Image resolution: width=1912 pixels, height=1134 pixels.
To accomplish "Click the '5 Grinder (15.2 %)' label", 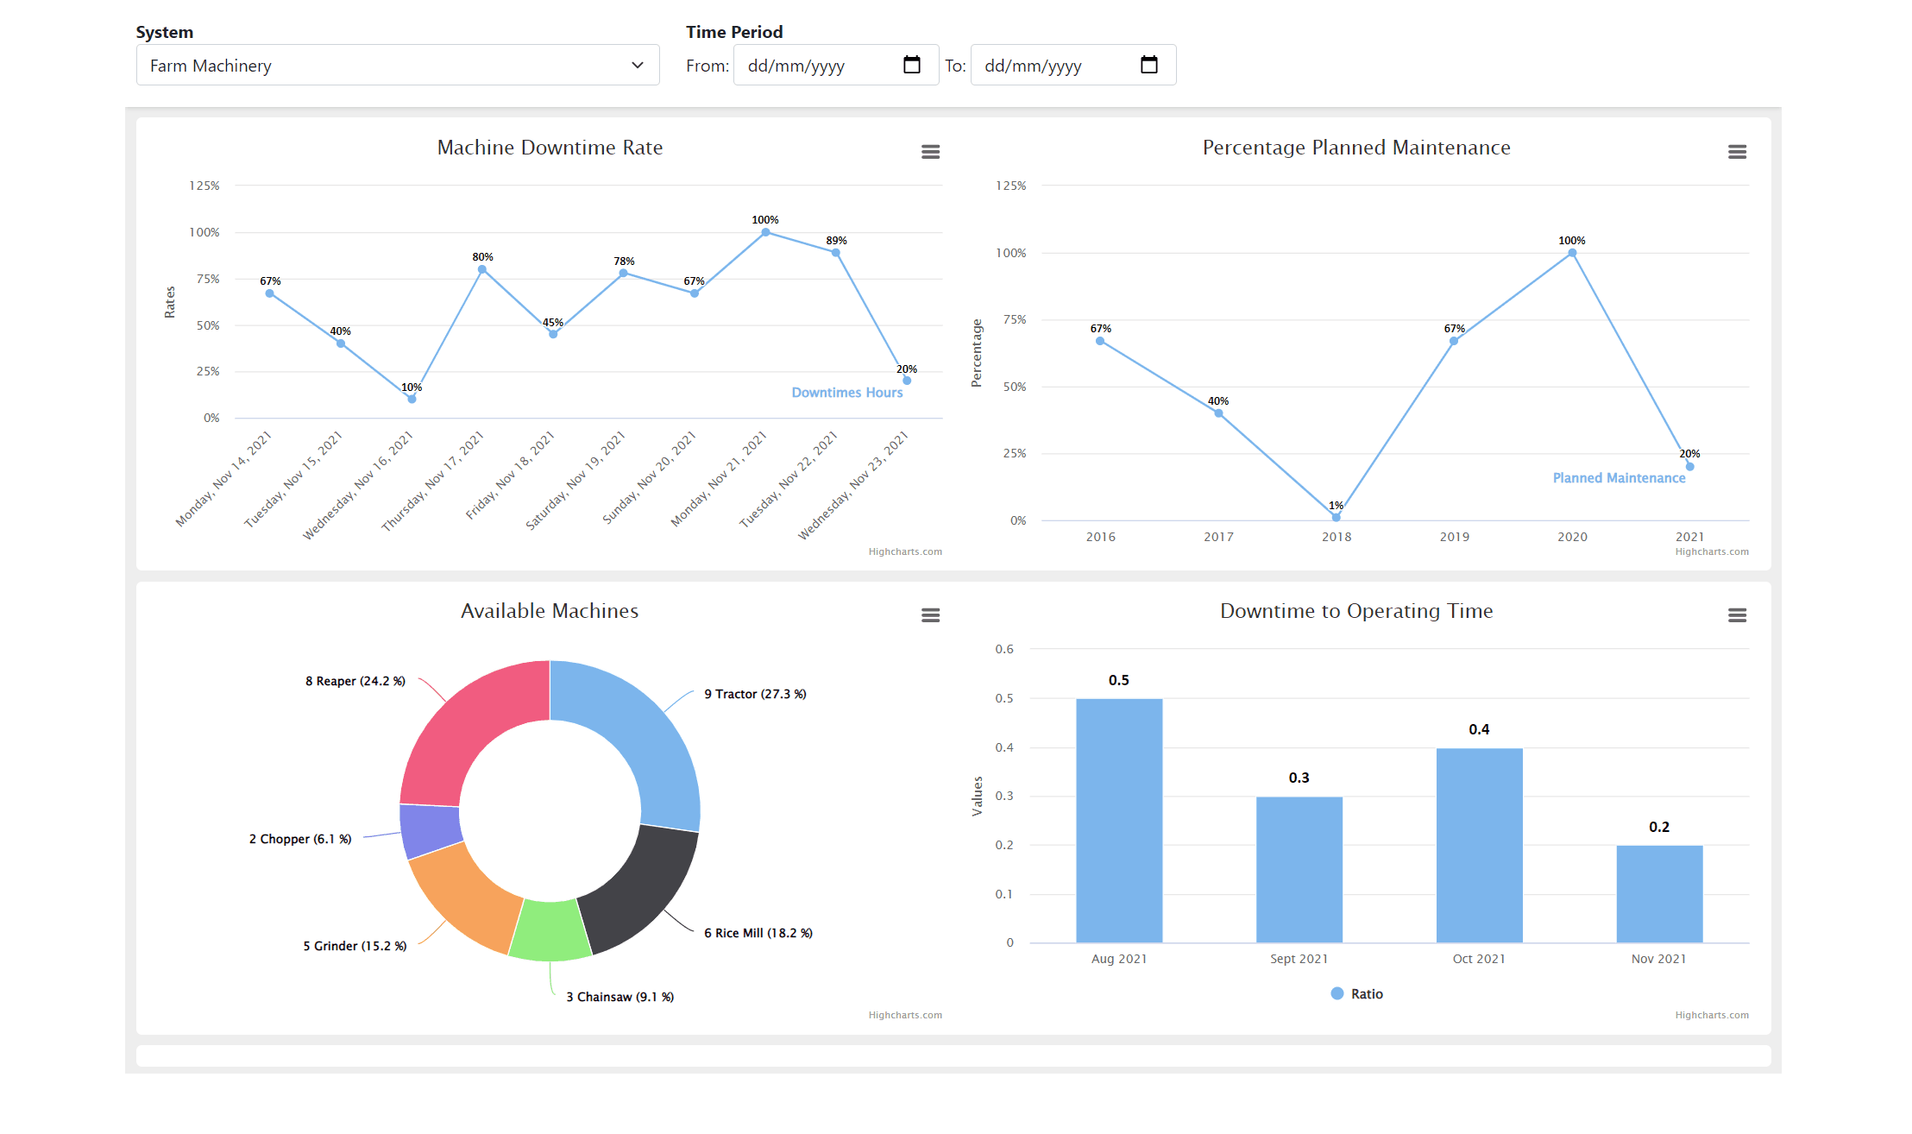I will pos(355,946).
